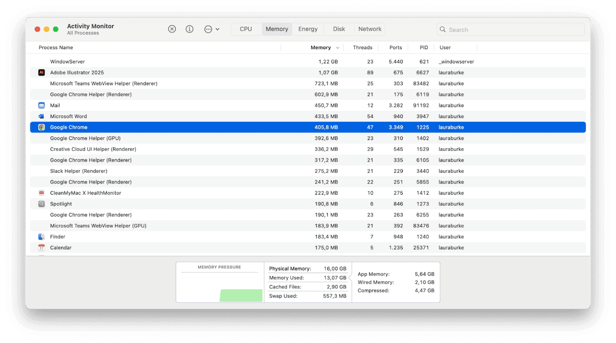
Task: Select the Google Chrome app icon
Action: pyautogui.click(x=41, y=127)
